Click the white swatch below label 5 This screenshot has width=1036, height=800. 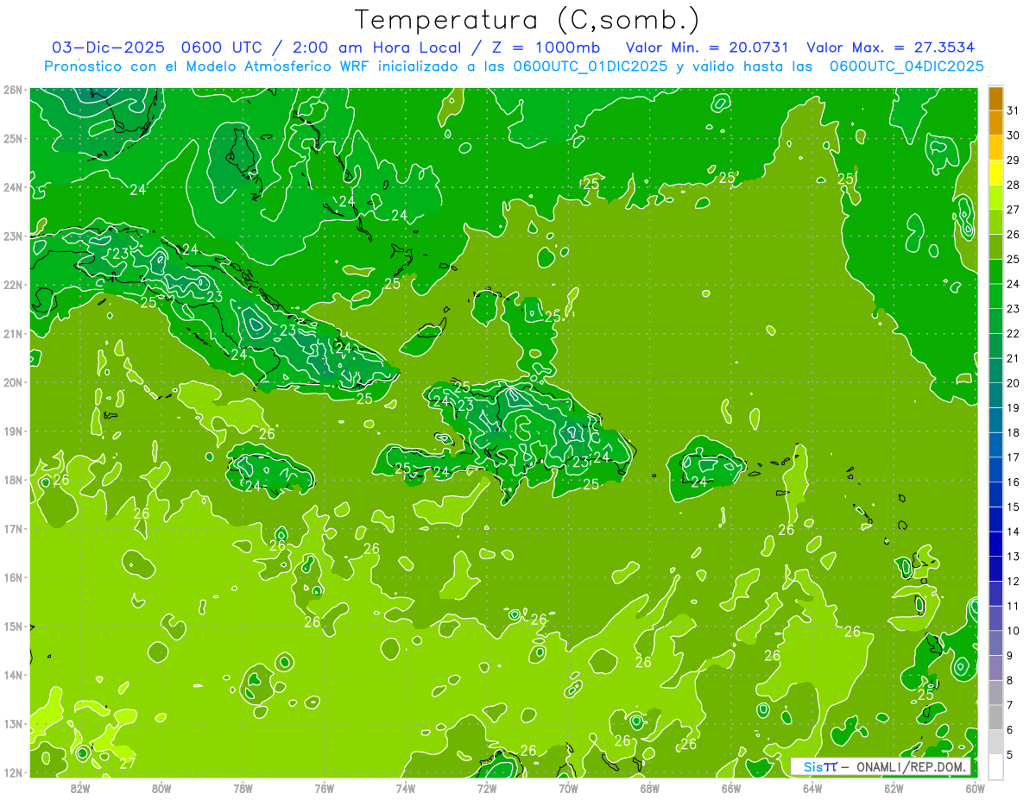(995, 766)
